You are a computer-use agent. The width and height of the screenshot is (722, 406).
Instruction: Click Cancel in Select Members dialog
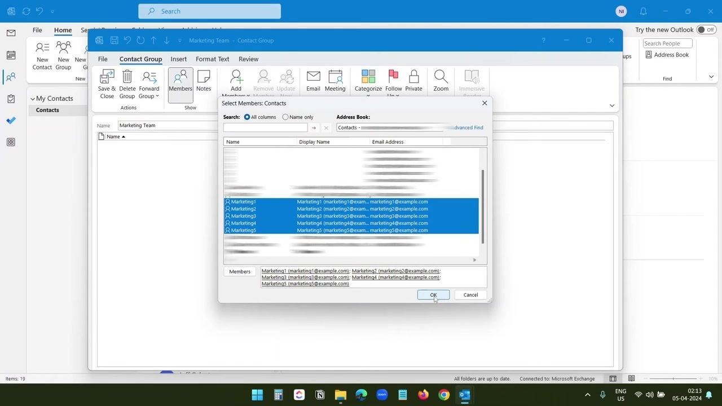coord(470,295)
